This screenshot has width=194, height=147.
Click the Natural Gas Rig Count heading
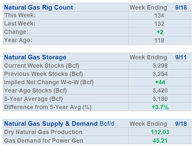[39, 7]
